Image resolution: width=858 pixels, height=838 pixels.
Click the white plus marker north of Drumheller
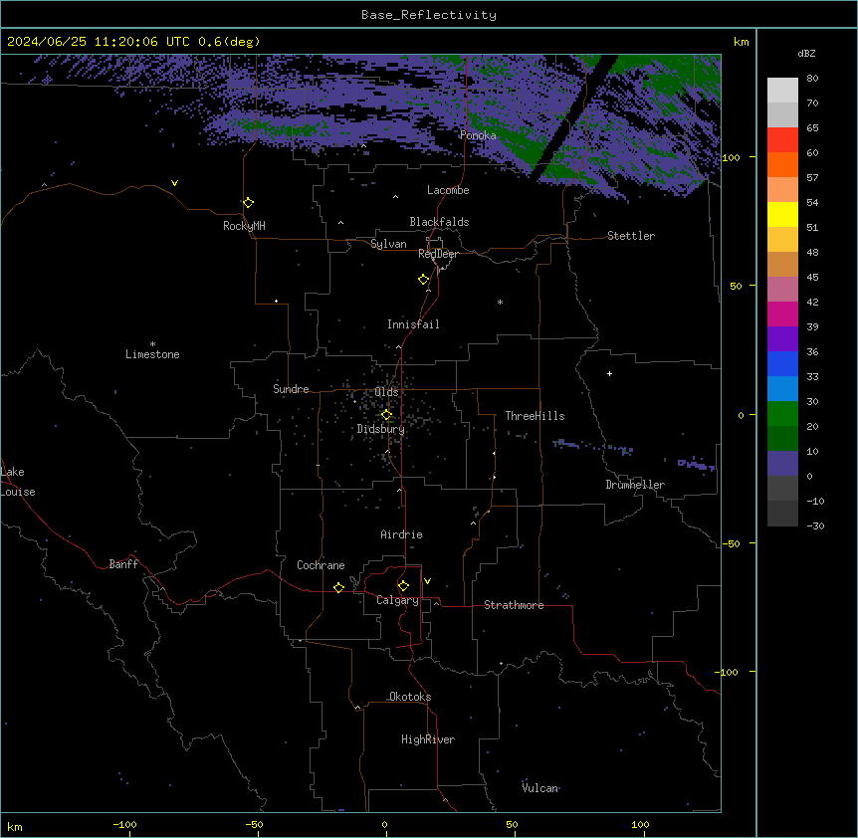coord(609,373)
